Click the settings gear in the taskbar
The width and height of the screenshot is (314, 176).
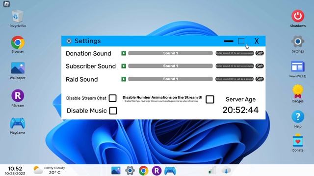coord(130,171)
